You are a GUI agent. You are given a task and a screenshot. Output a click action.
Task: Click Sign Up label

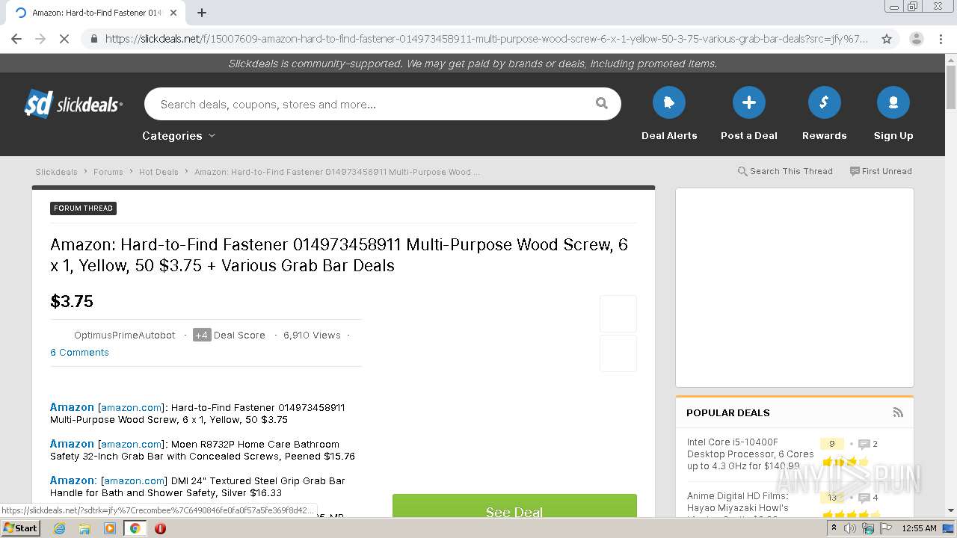893,136
